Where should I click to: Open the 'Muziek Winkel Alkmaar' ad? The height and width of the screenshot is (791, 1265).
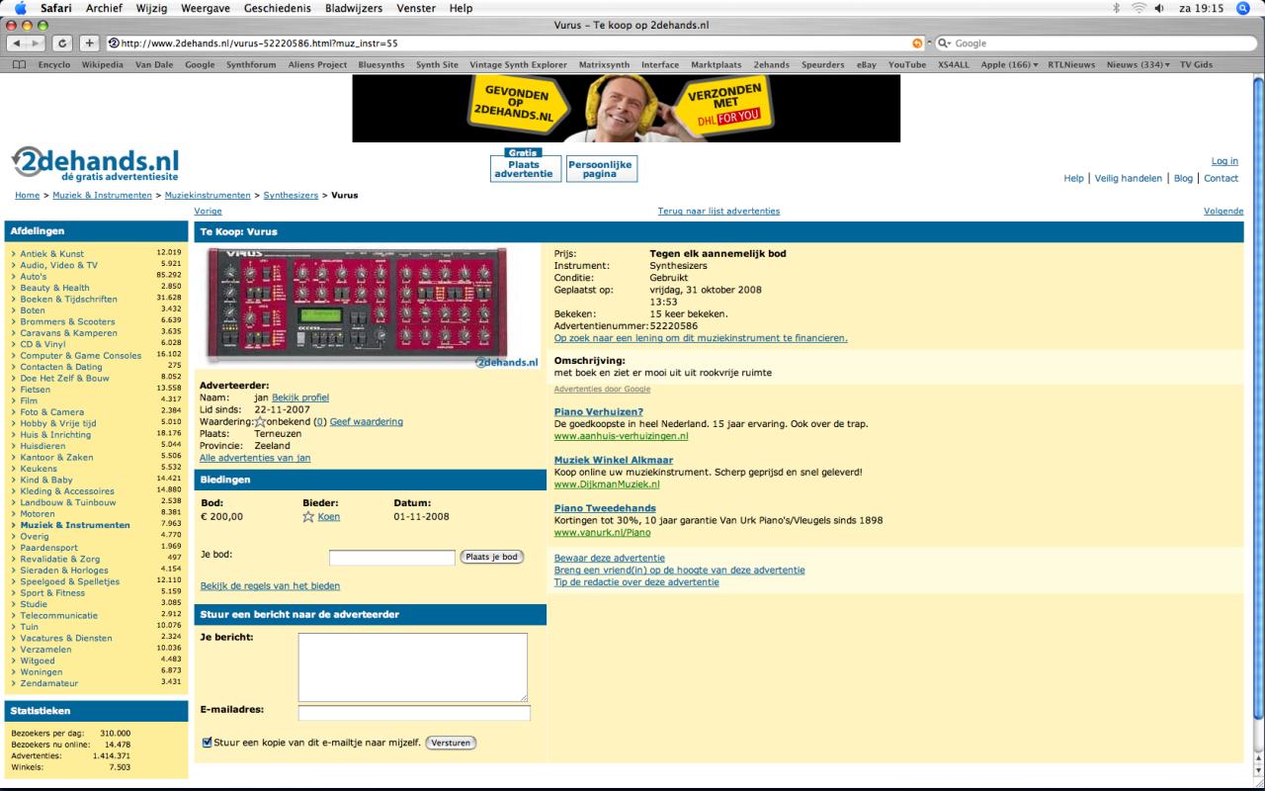point(614,460)
